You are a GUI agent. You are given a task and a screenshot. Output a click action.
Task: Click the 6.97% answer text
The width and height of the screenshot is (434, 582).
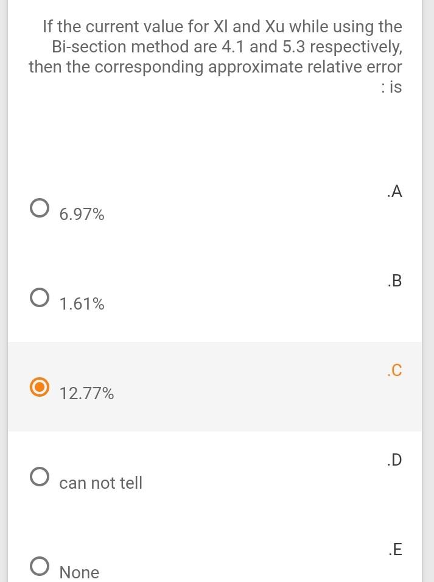pos(82,215)
